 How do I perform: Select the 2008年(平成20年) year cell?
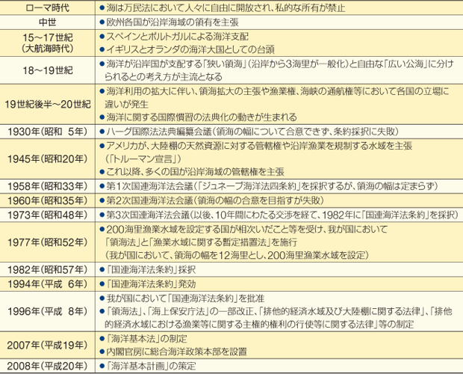click(49, 367)
